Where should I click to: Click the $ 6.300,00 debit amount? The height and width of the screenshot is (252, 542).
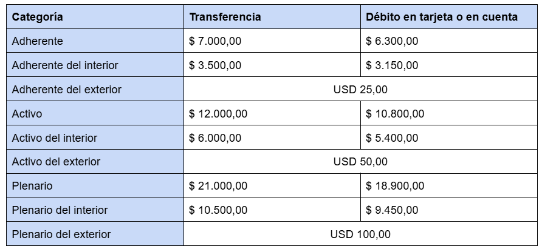click(x=392, y=41)
